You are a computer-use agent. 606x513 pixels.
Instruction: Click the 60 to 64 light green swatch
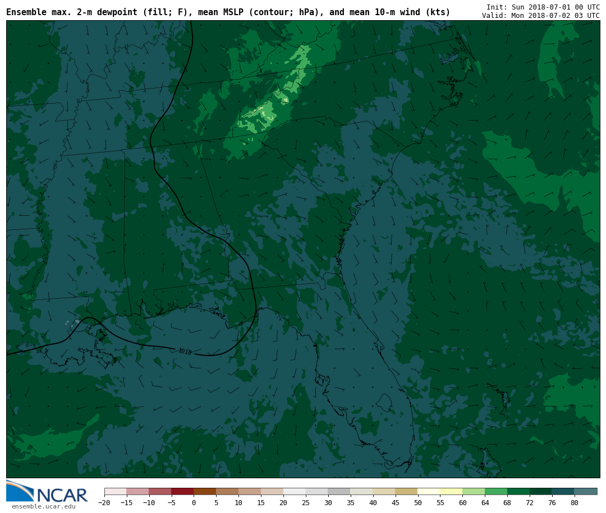pyautogui.click(x=474, y=492)
